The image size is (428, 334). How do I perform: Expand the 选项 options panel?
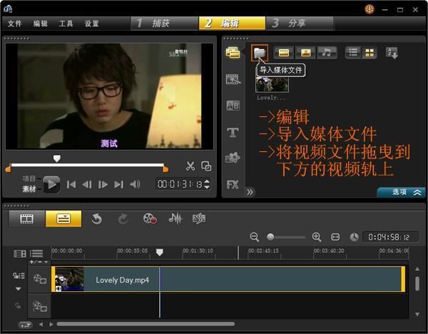[x=404, y=192]
